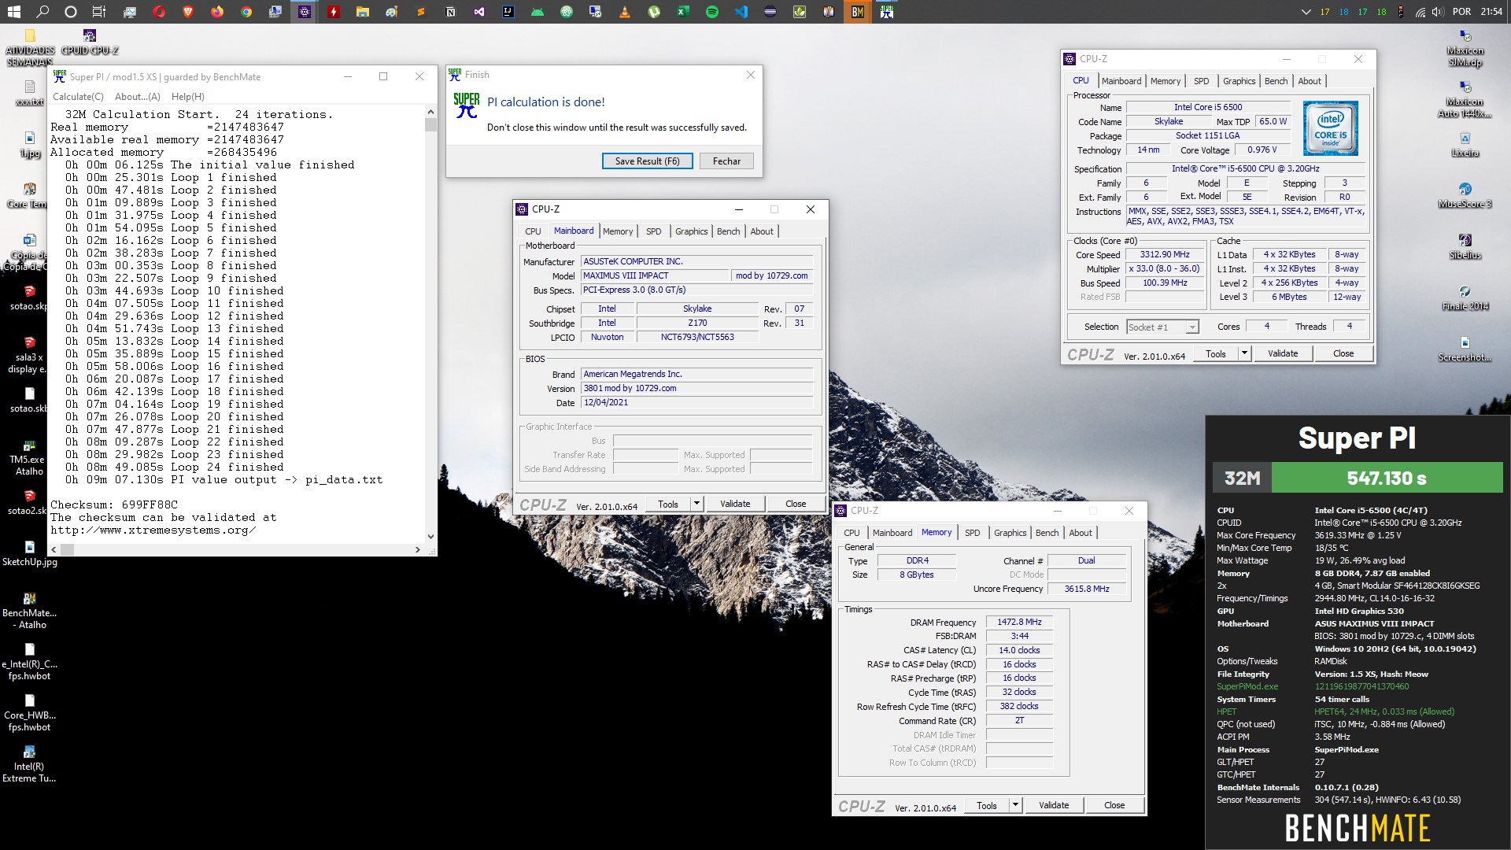The height and width of the screenshot is (850, 1511).
Task: Open File Explorer taskbar icon
Action: pyautogui.click(x=362, y=12)
